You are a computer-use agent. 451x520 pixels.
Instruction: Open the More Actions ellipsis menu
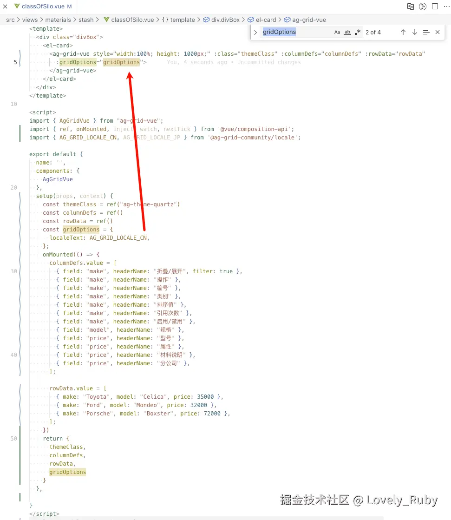tap(447, 7)
